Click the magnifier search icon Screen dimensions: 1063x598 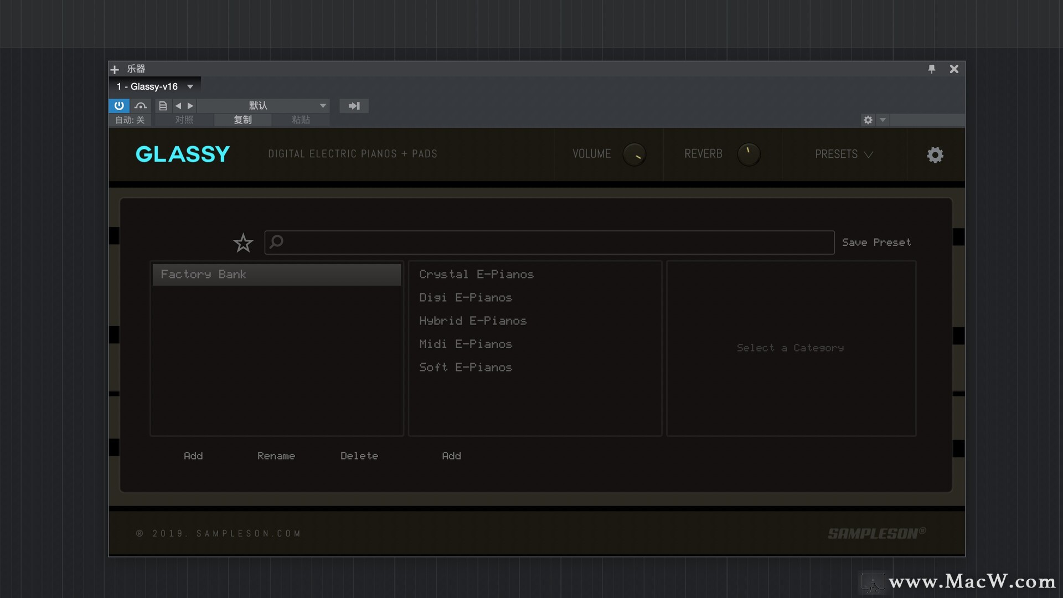[x=276, y=242]
